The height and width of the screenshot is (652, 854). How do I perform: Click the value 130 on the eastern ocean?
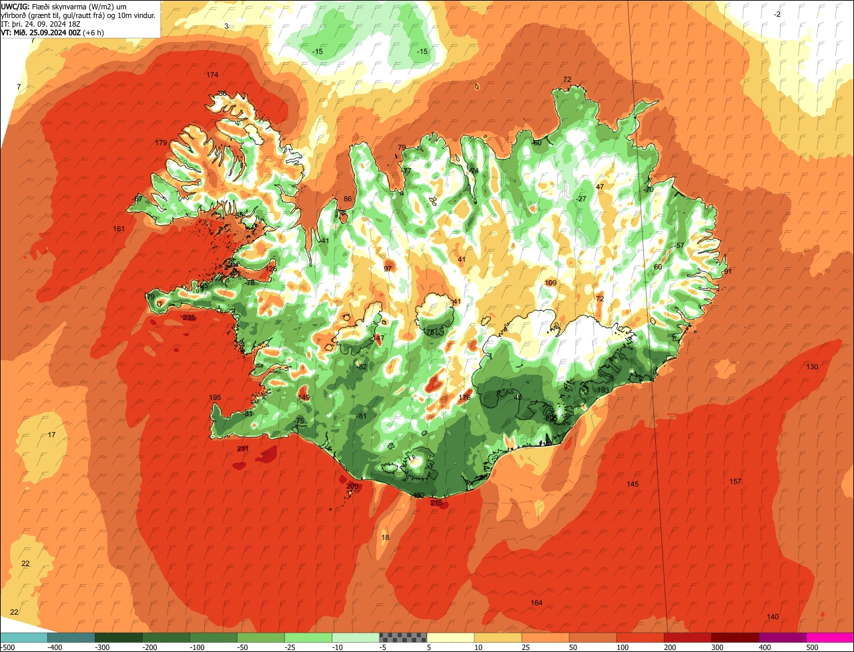click(812, 367)
